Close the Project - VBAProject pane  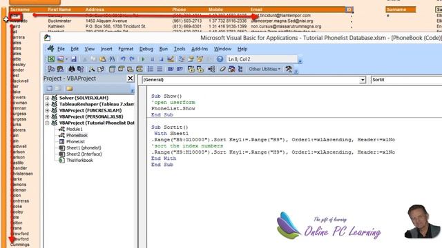(x=131, y=79)
